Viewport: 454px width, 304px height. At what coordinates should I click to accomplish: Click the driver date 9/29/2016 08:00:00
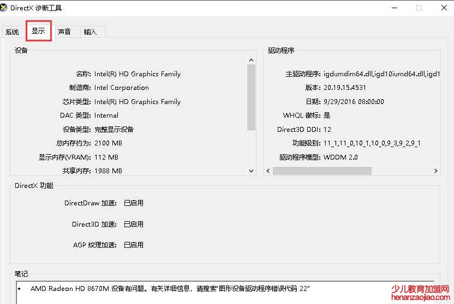coord(354,102)
